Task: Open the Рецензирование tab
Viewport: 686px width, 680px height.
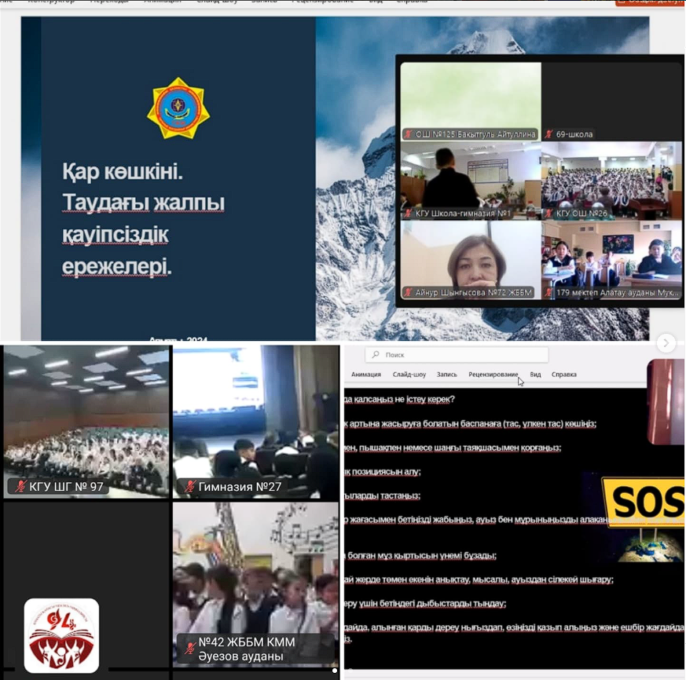Action: point(493,375)
